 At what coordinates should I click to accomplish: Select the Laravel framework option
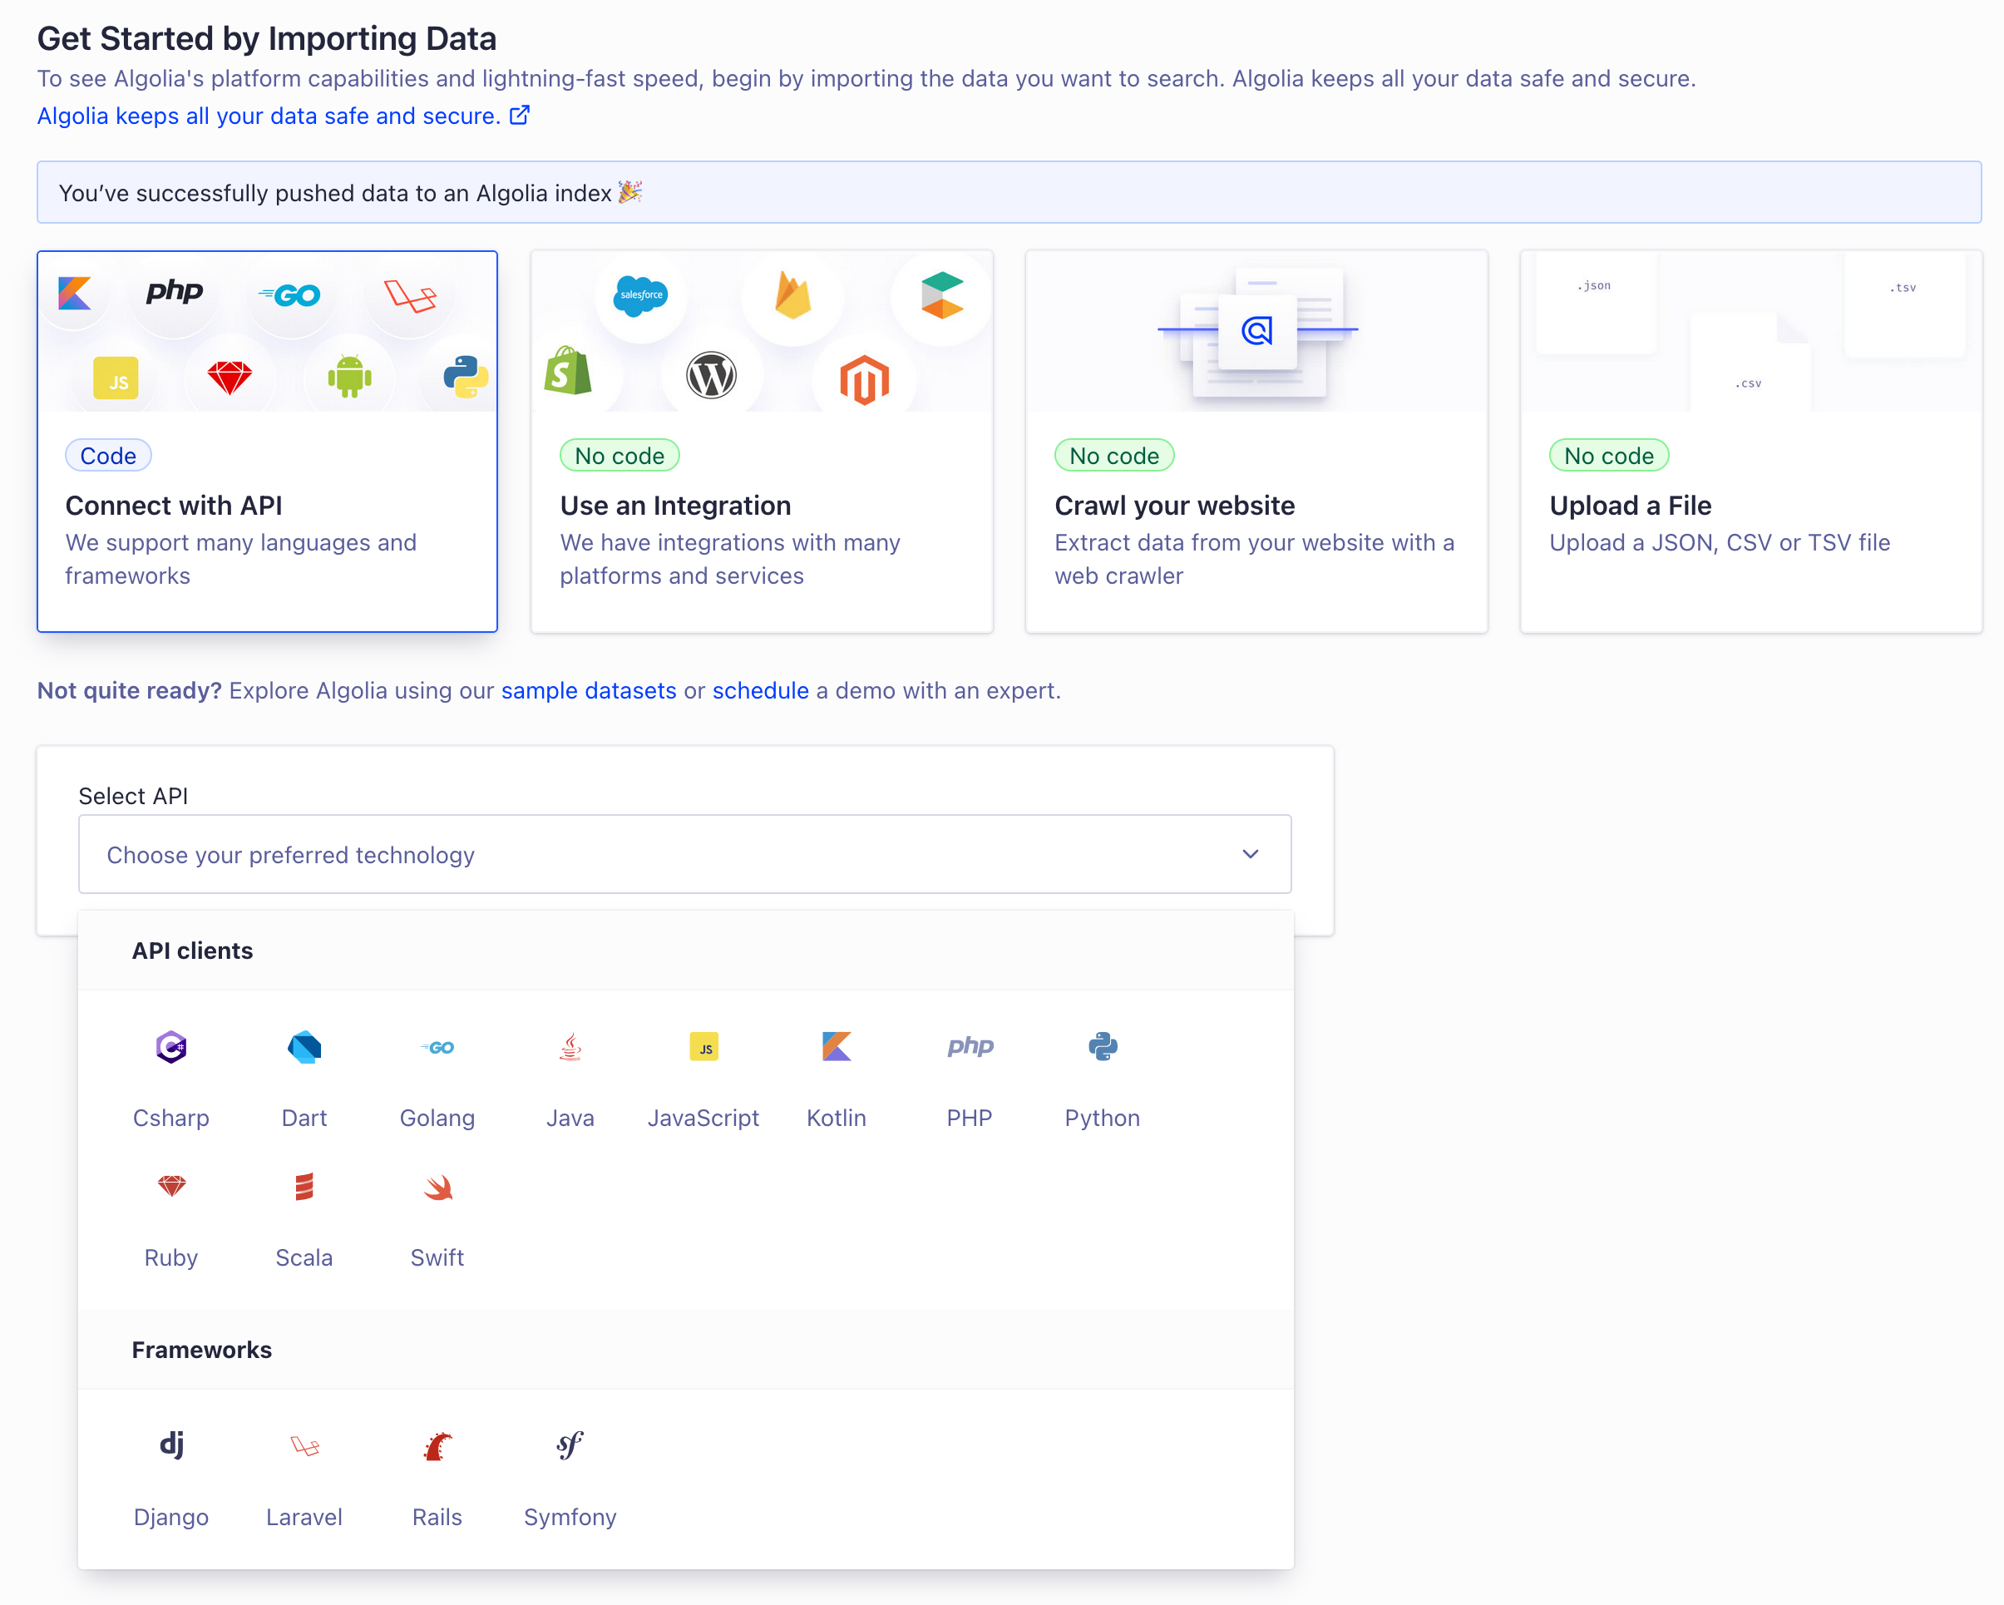click(x=304, y=1447)
